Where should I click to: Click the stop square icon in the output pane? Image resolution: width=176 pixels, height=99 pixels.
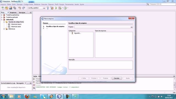tap(34, 85)
